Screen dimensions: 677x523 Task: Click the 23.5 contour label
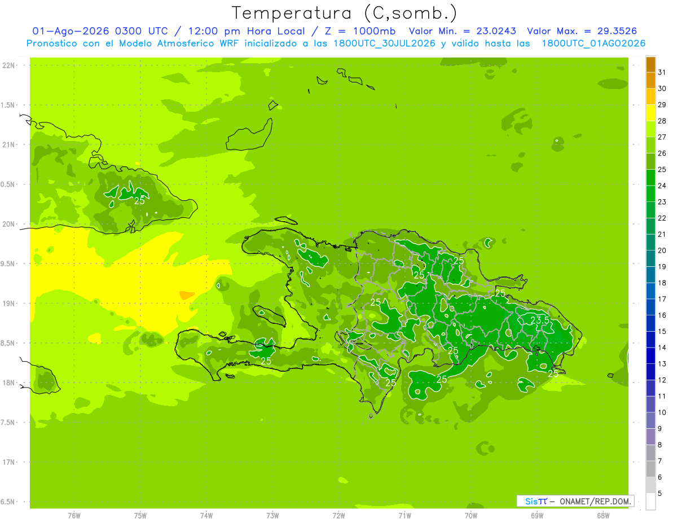point(540,320)
